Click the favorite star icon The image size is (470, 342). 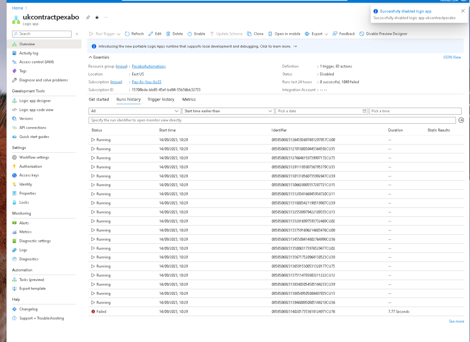pyautogui.click(x=97, y=17)
